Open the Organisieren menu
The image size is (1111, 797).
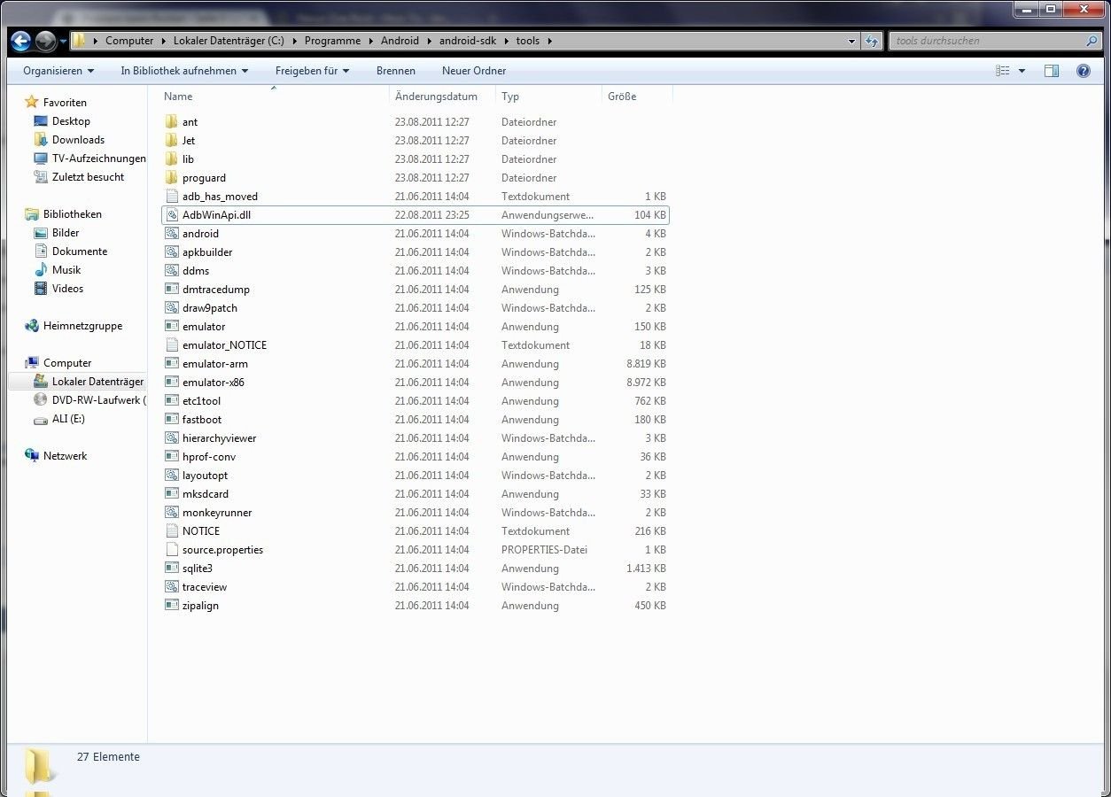click(x=58, y=71)
